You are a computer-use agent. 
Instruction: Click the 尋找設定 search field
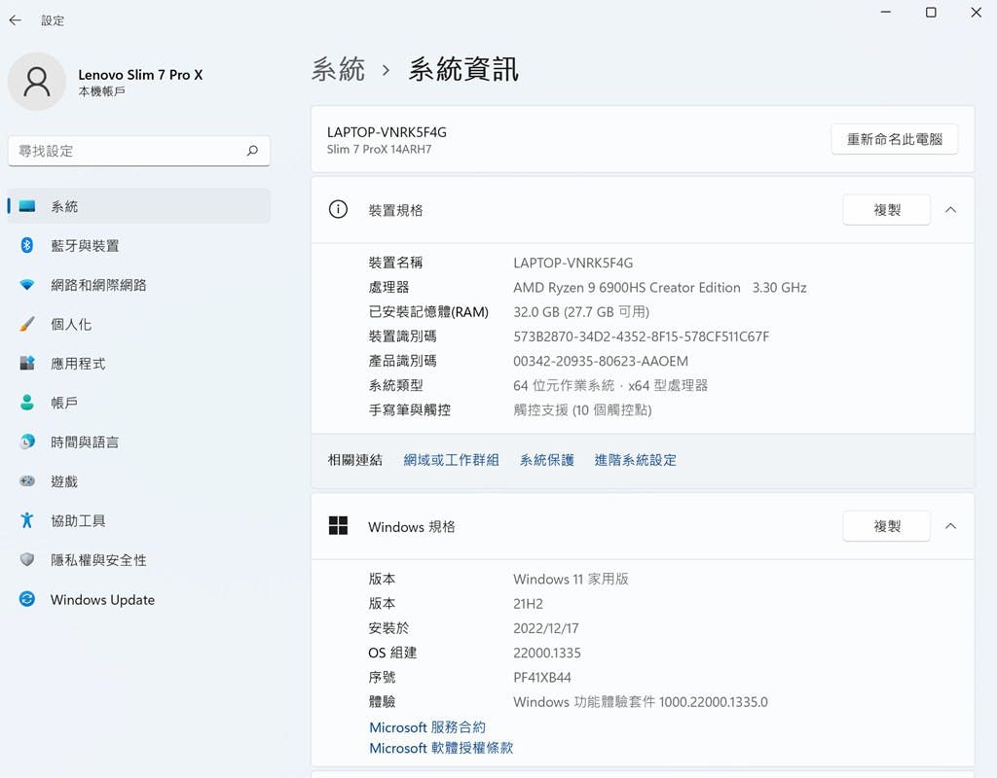[x=127, y=151]
